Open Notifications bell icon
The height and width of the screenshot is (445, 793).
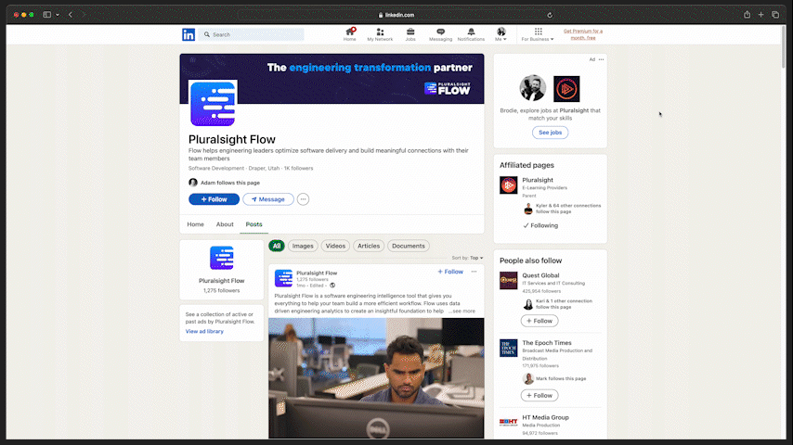coord(471,34)
